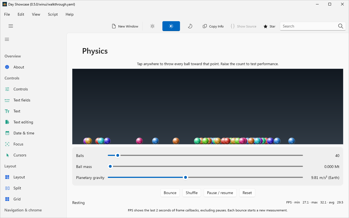
Task: Click the Layout squares icon
Action: click(7, 177)
